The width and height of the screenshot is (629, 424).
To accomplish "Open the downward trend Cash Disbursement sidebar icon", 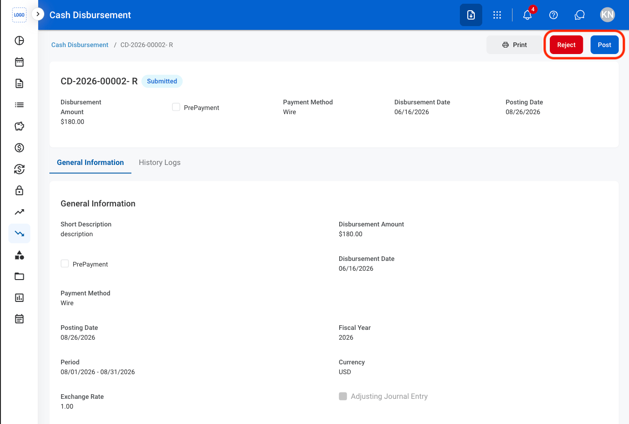I will coord(19,233).
